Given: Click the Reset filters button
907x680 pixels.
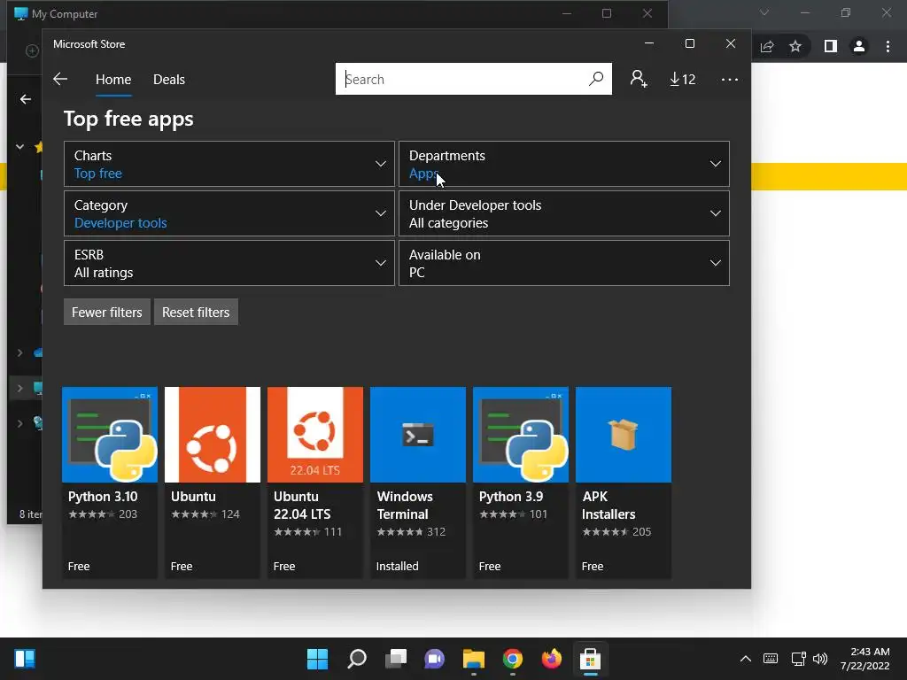Looking at the screenshot, I should click(x=196, y=313).
